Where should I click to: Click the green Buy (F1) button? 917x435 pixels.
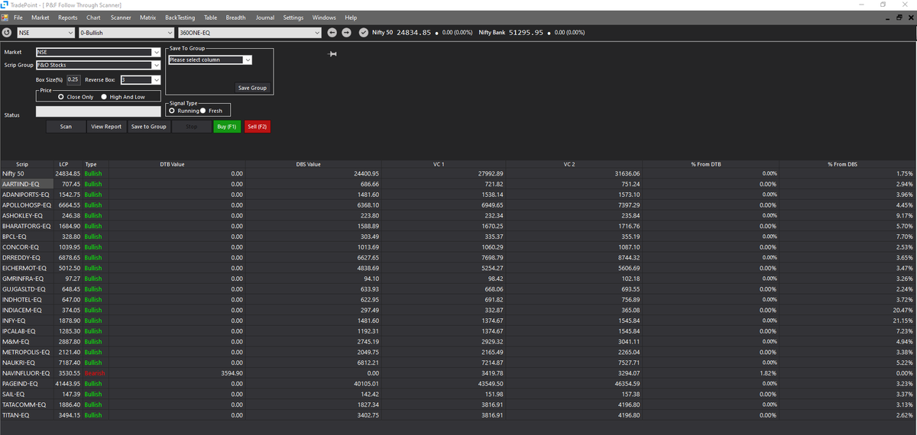(227, 126)
